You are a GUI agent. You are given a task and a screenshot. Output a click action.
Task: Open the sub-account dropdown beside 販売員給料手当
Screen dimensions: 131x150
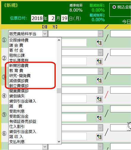100,34
